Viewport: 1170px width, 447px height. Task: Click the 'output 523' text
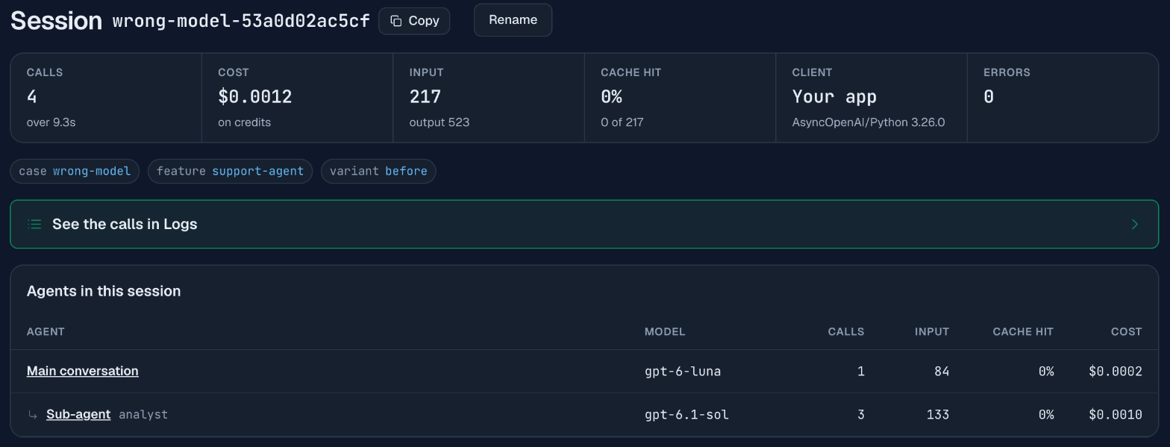pyautogui.click(x=439, y=122)
